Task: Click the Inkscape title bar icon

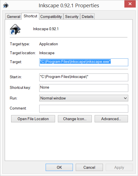Action: coord(6,5)
